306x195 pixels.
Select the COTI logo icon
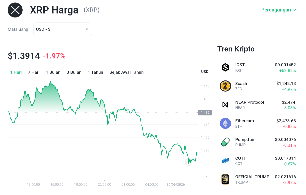[x=225, y=161]
